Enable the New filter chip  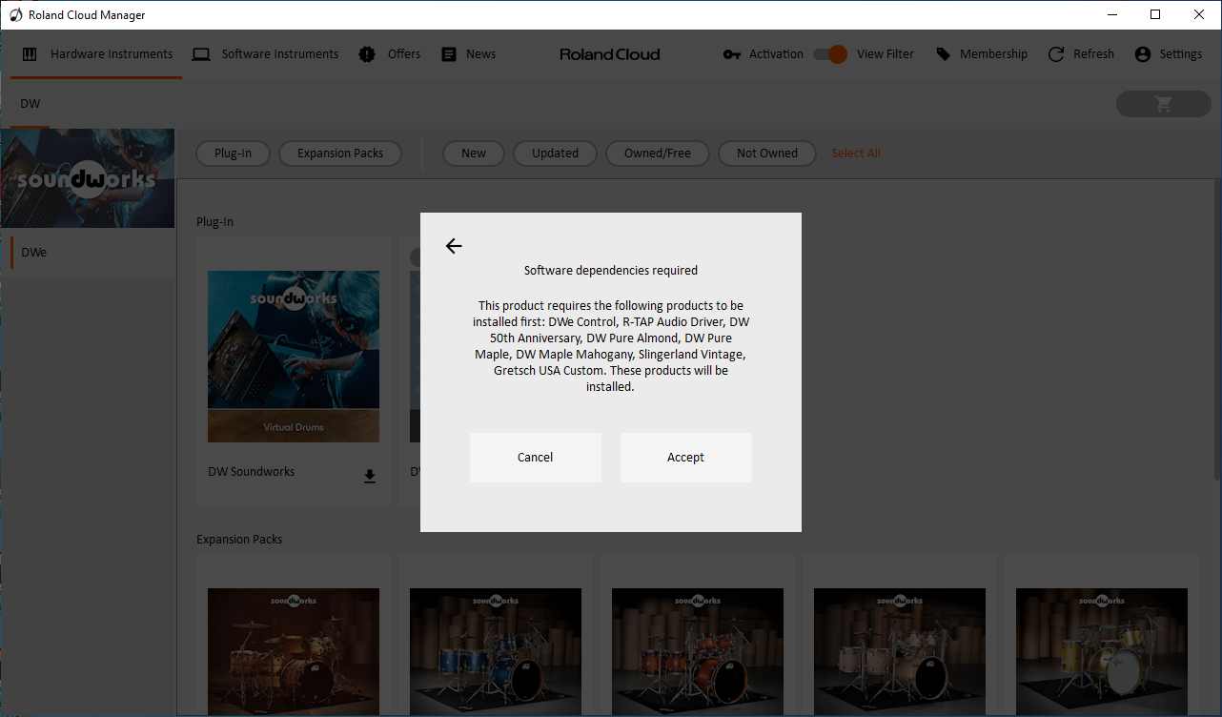[474, 154]
